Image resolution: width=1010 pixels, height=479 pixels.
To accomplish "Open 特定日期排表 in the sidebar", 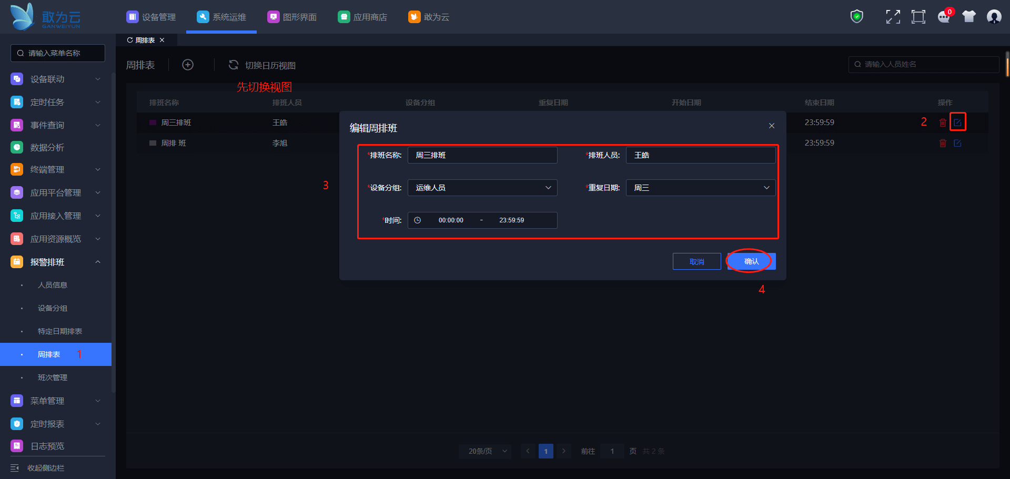I will point(60,331).
